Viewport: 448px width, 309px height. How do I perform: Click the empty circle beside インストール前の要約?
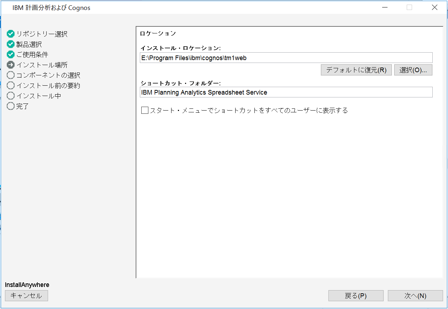[x=11, y=86]
